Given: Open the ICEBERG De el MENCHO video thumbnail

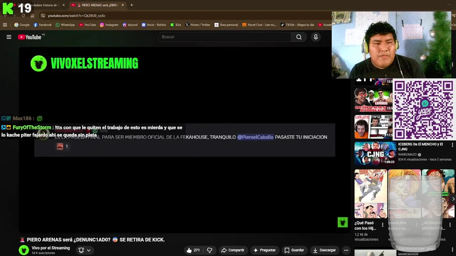Looking at the screenshot, I should point(375,154).
